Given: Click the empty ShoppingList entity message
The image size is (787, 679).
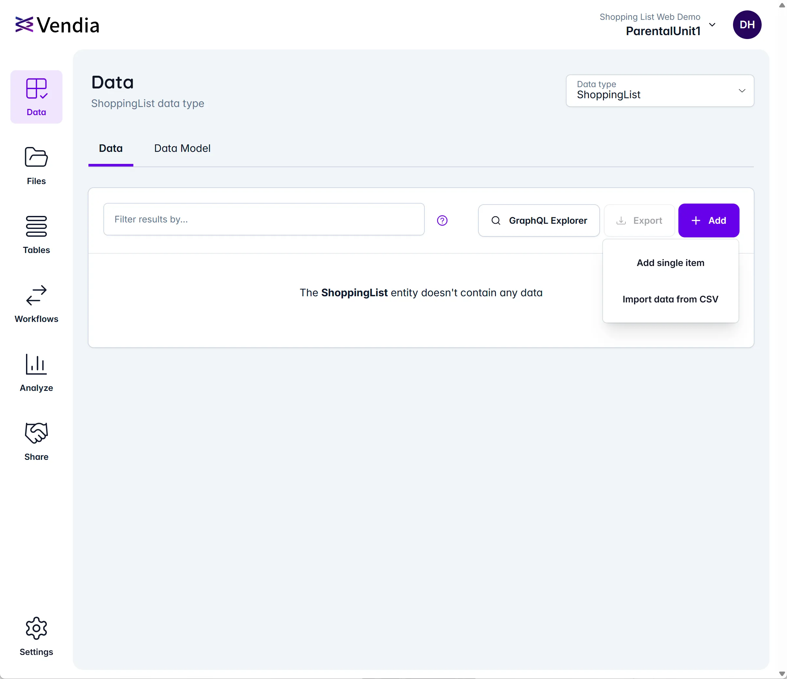Looking at the screenshot, I should click(x=421, y=293).
